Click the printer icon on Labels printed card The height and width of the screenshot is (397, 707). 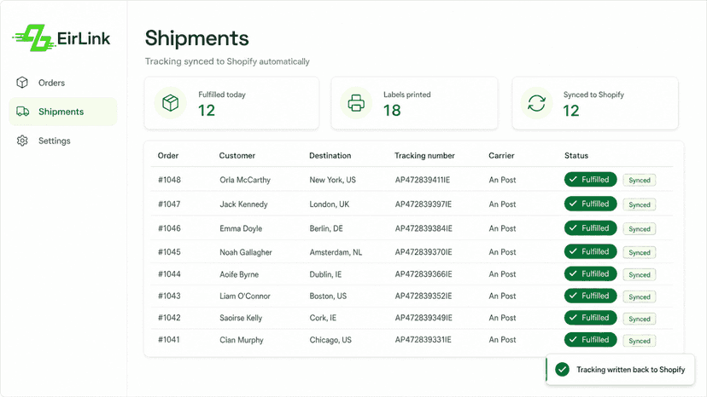click(x=356, y=103)
